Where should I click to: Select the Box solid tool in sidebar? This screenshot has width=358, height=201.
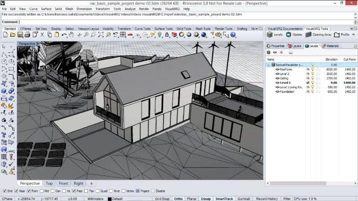4,91
